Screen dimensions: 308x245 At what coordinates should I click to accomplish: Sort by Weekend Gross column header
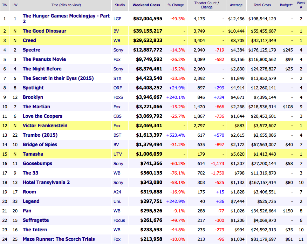tap(146, 5)
